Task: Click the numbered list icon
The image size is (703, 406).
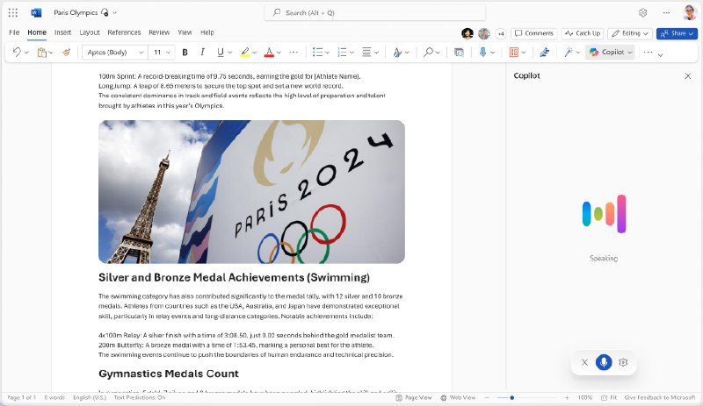Action: pyautogui.click(x=342, y=53)
